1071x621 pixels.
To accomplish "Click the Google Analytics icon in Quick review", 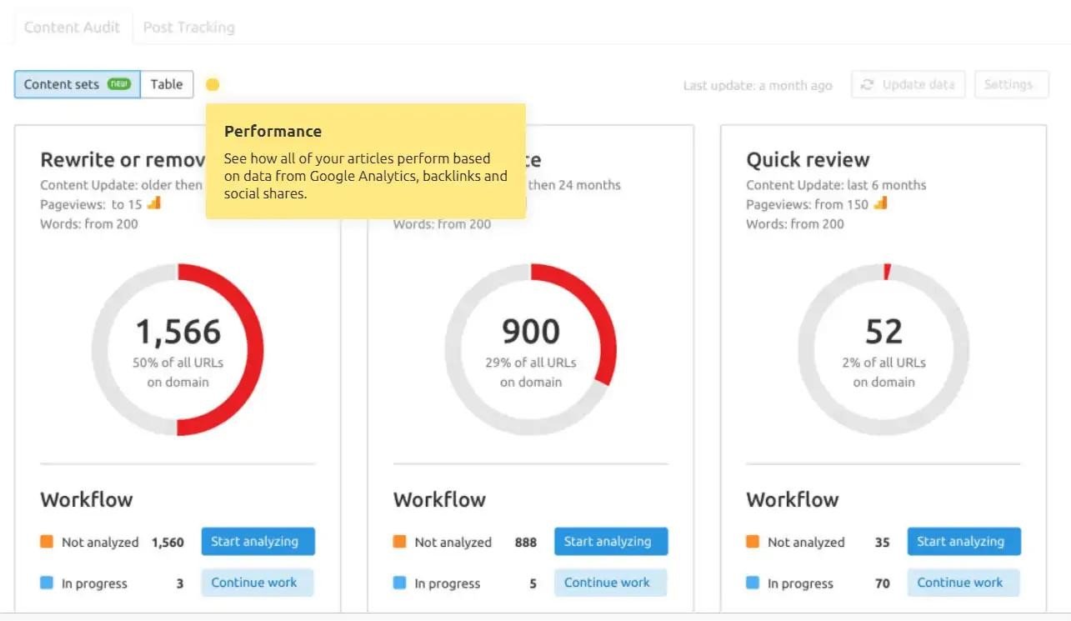I will 880,203.
